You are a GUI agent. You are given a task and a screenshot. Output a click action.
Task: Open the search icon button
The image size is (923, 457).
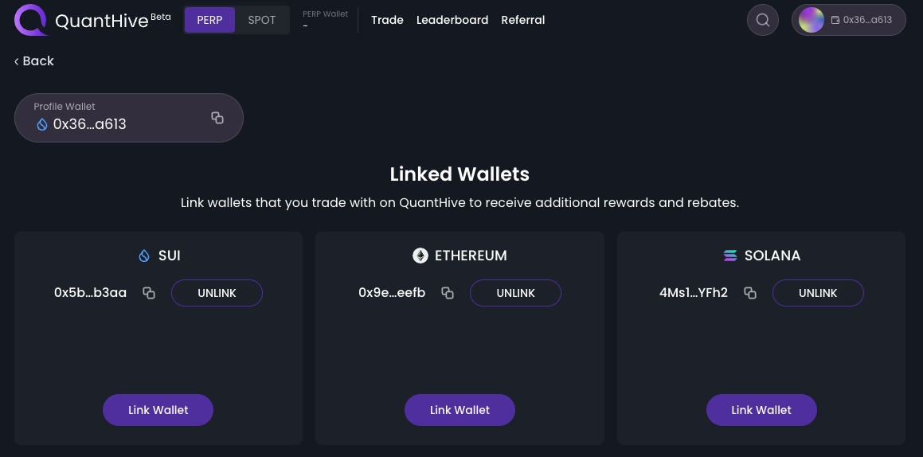[762, 20]
